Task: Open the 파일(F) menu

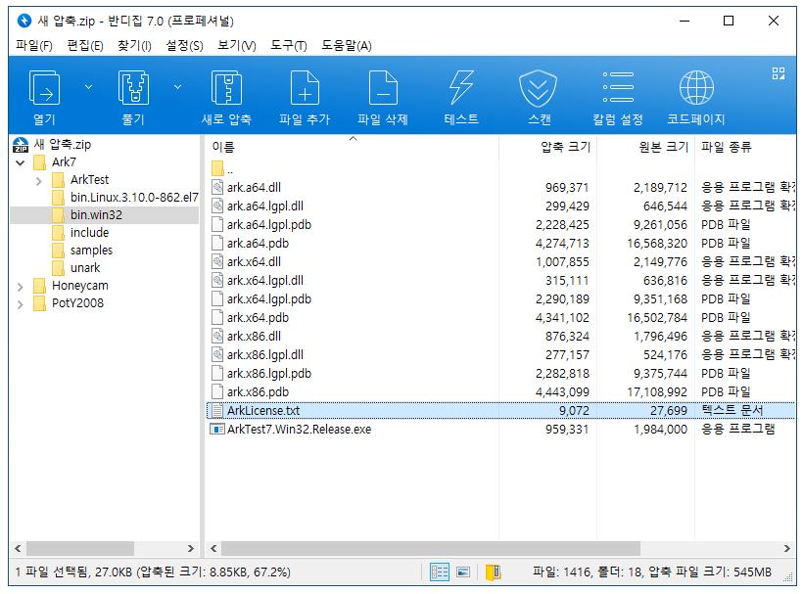Action: pos(34,46)
